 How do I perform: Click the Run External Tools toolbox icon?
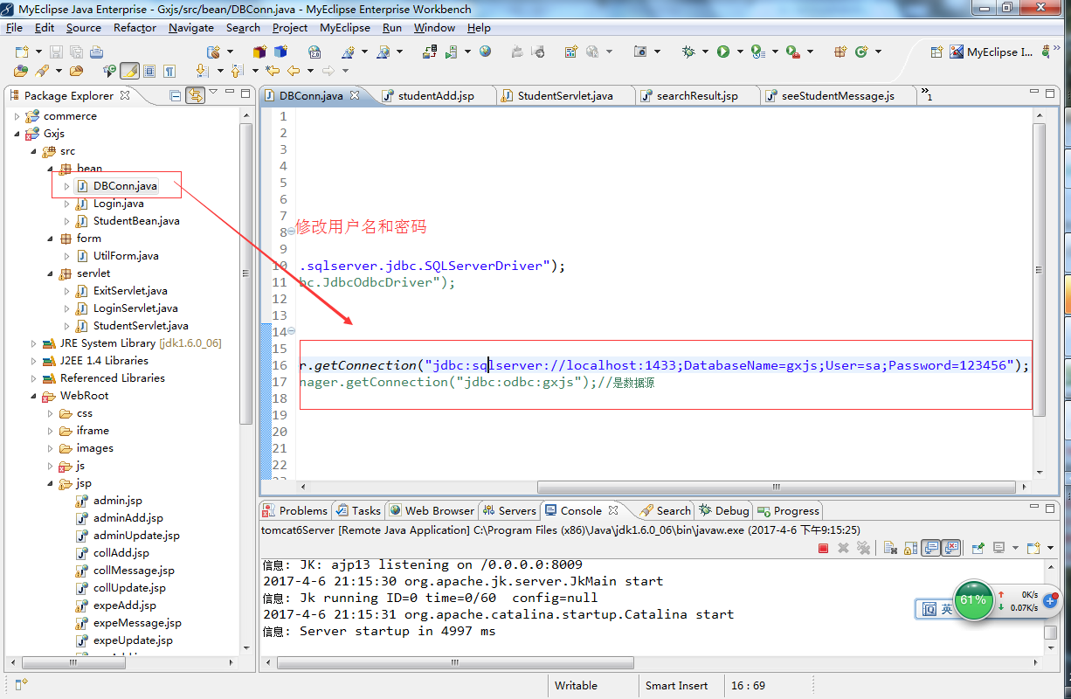[792, 52]
